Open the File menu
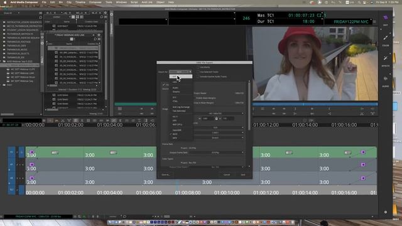 click(44, 3)
